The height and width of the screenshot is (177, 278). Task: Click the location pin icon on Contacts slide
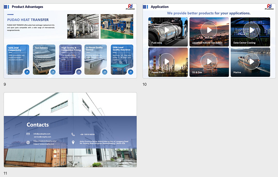tap(73, 142)
